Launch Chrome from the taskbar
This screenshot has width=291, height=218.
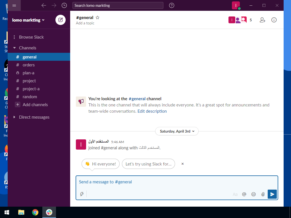click(x=35, y=212)
